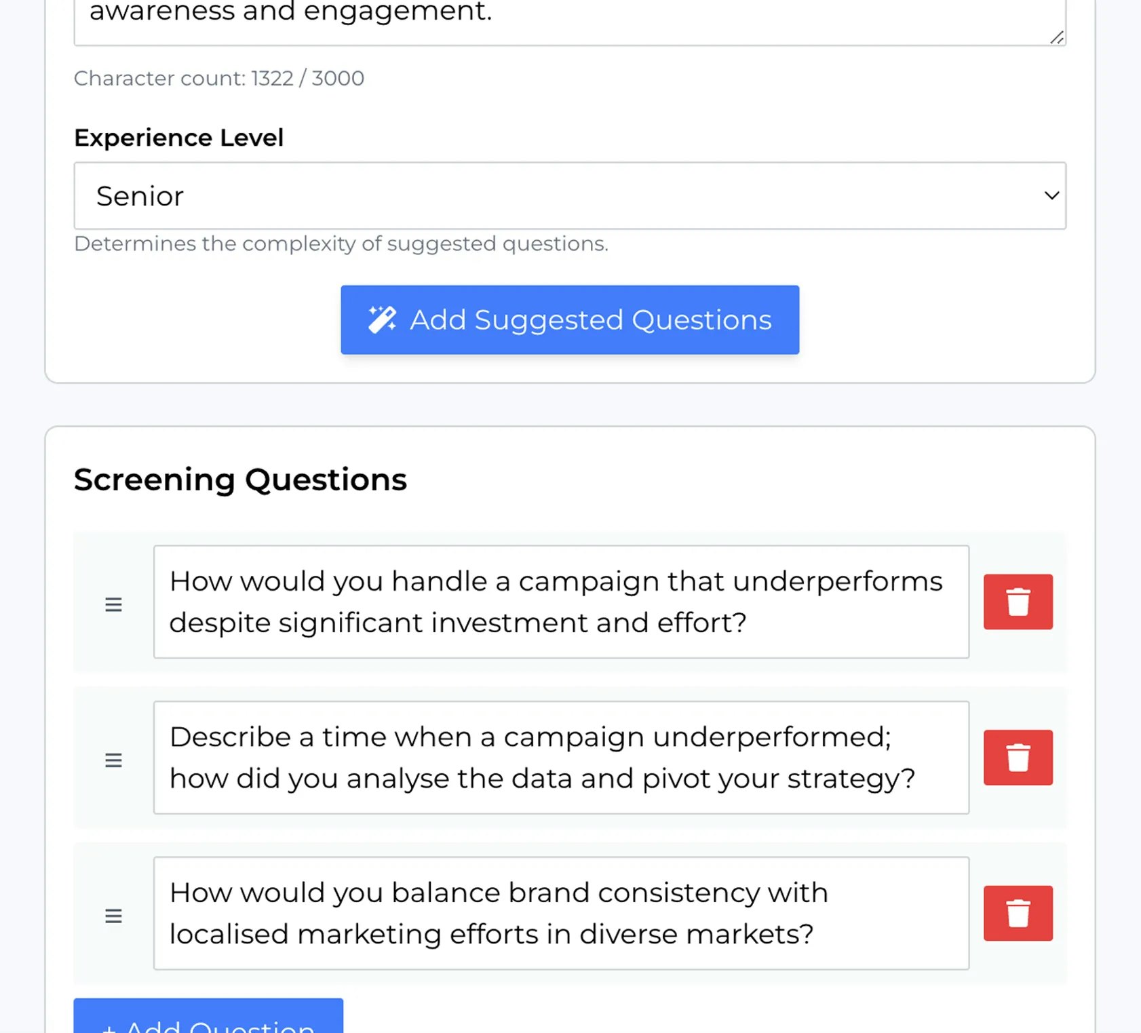Focus the 'Describe a time' question field

coord(560,758)
